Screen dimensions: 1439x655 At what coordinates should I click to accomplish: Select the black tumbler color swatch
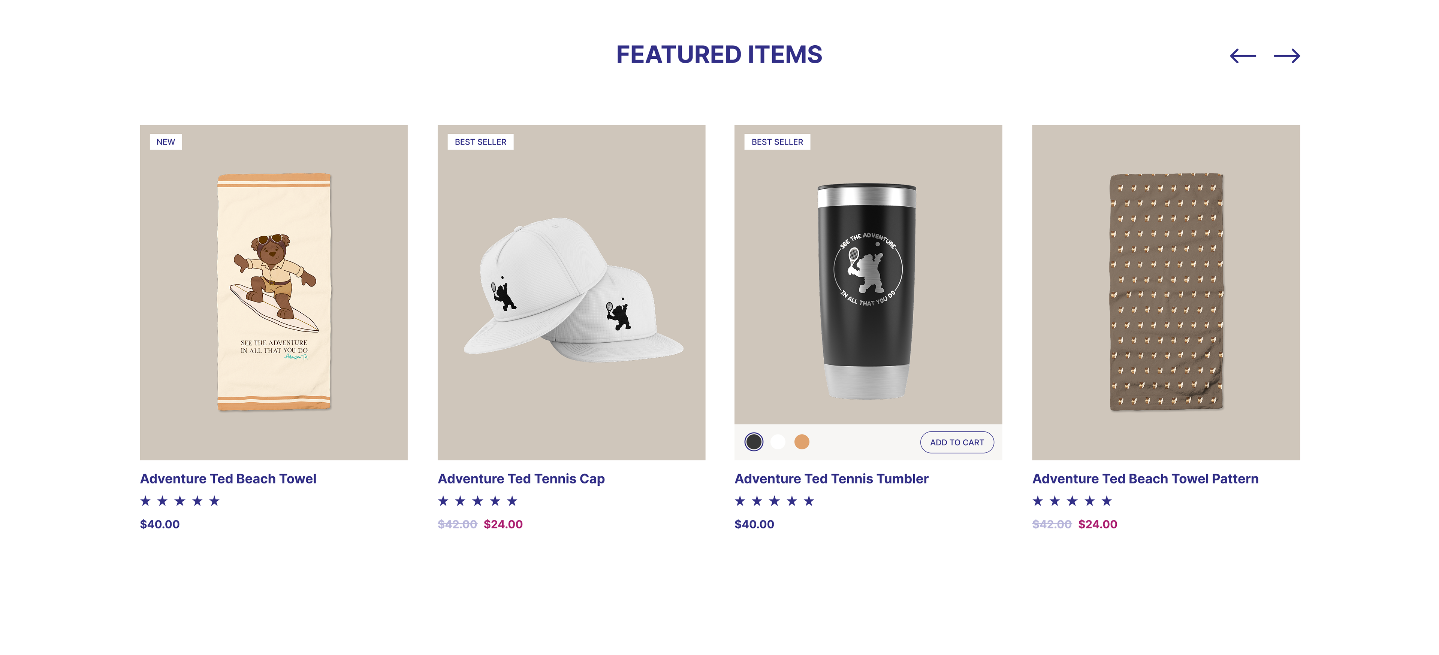[x=754, y=442]
